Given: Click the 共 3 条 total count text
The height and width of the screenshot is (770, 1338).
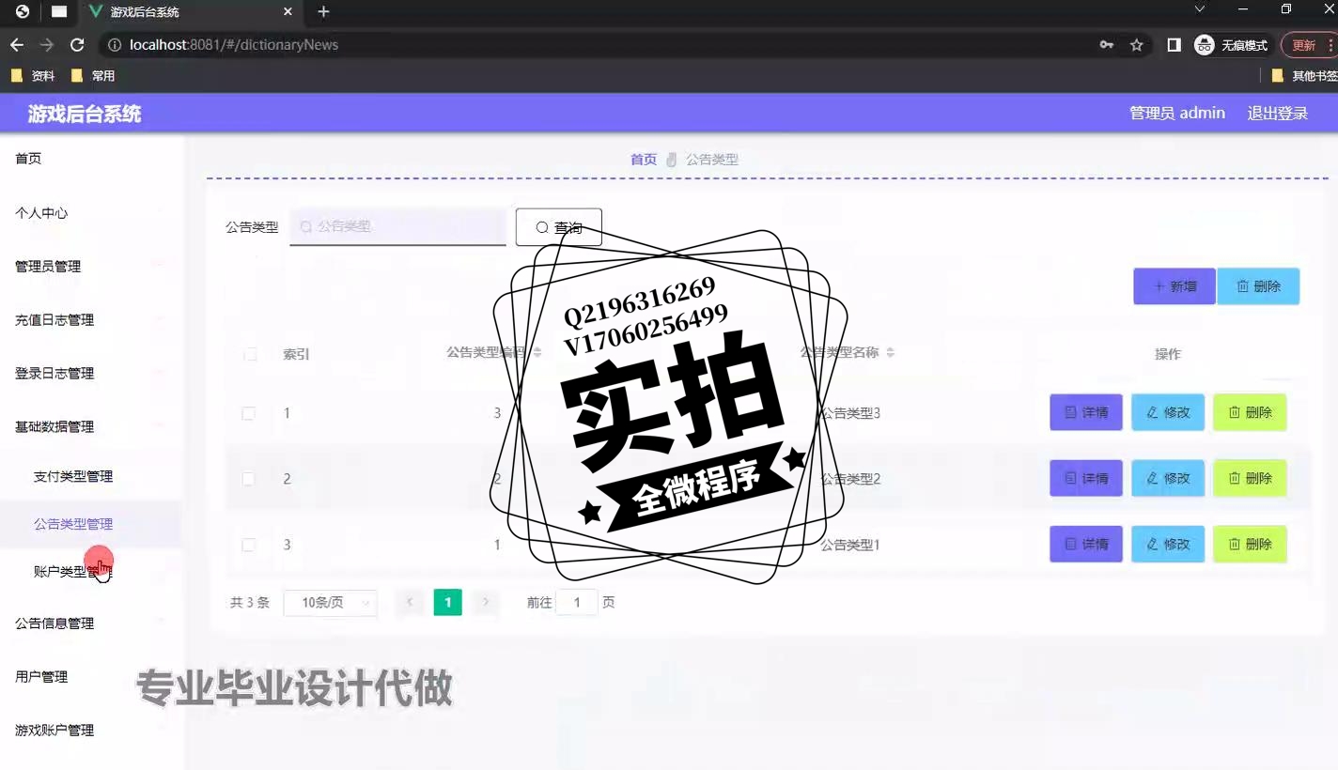Looking at the screenshot, I should click(x=250, y=603).
